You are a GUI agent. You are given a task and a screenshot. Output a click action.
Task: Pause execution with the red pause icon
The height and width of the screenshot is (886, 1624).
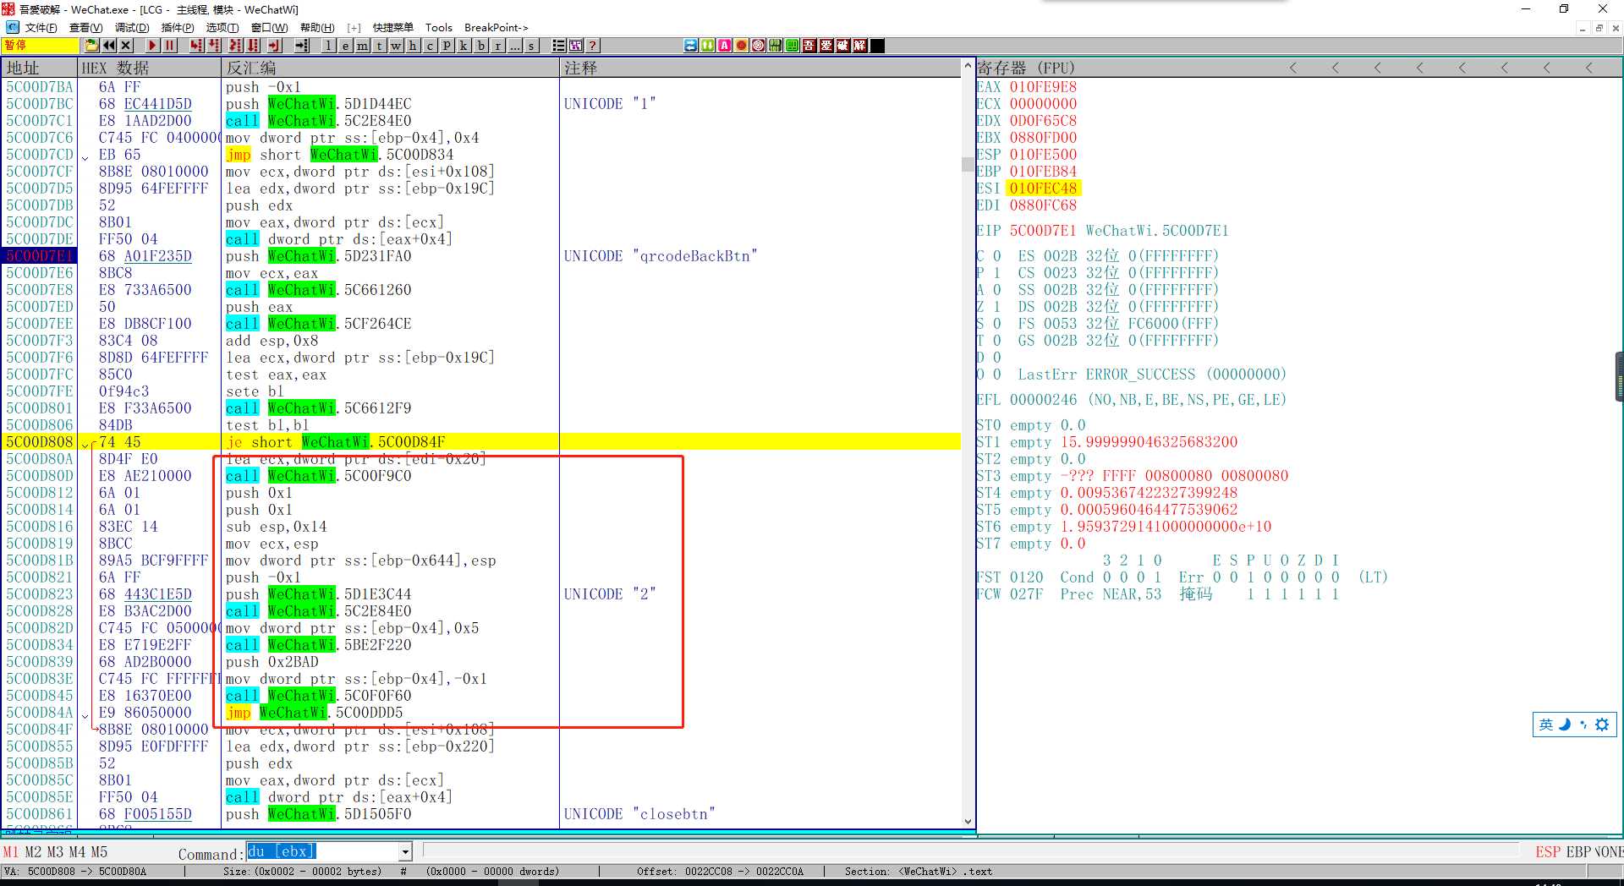coord(170,46)
